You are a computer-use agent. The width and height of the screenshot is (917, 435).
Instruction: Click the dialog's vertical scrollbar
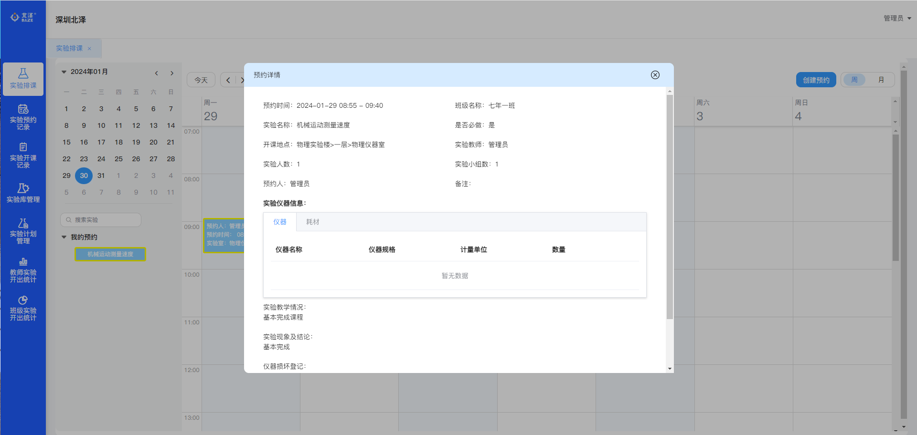pyautogui.click(x=670, y=205)
